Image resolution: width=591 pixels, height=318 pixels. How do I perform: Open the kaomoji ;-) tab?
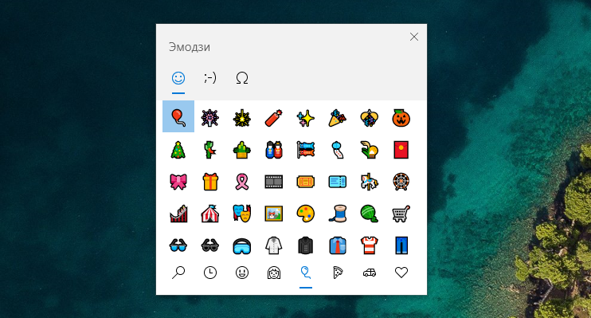(x=210, y=78)
